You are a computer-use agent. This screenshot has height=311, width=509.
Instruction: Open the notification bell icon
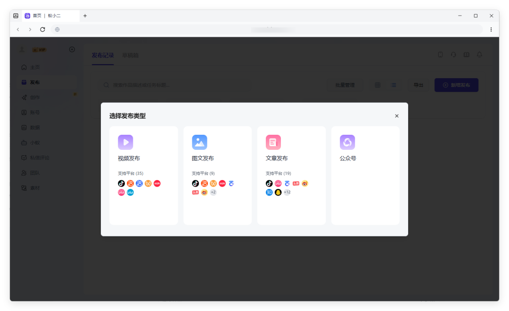click(479, 55)
